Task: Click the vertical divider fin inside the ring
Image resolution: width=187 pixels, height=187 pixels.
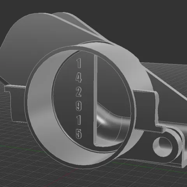Action: [95, 100]
